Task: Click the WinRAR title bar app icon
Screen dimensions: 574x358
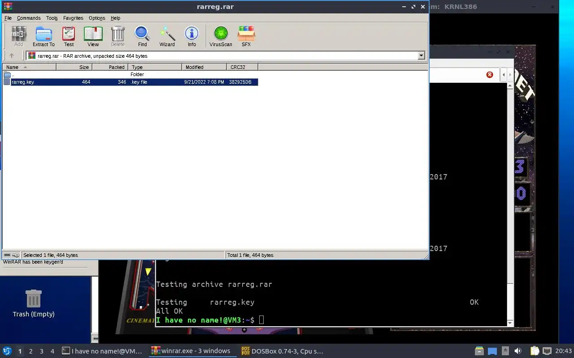Action: [8, 6]
